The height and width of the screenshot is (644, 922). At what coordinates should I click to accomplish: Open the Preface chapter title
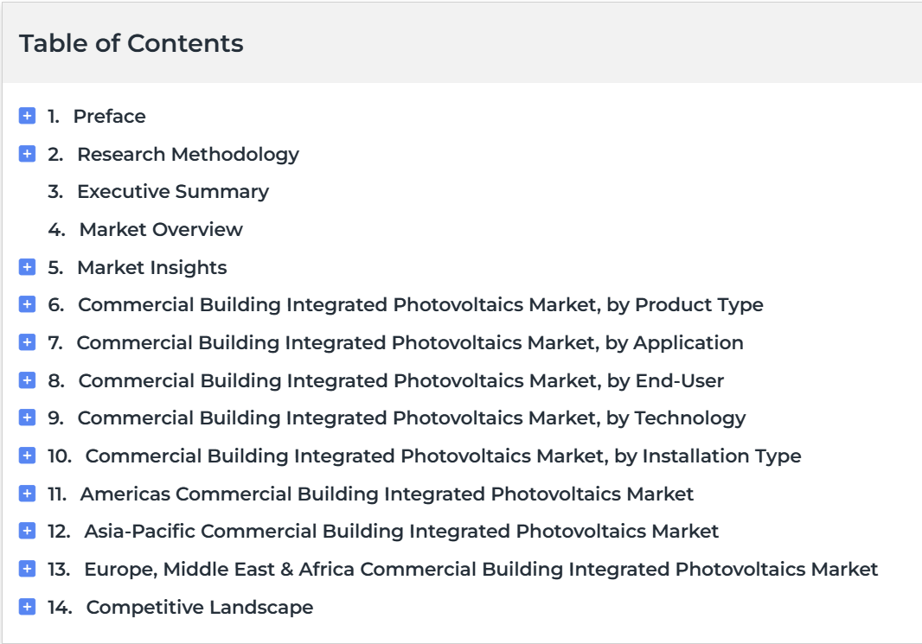coord(109,117)
